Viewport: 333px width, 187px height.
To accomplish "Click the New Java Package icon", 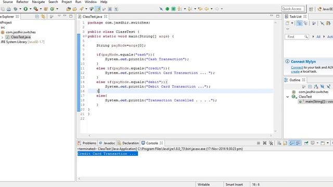I will pos(46,9).
